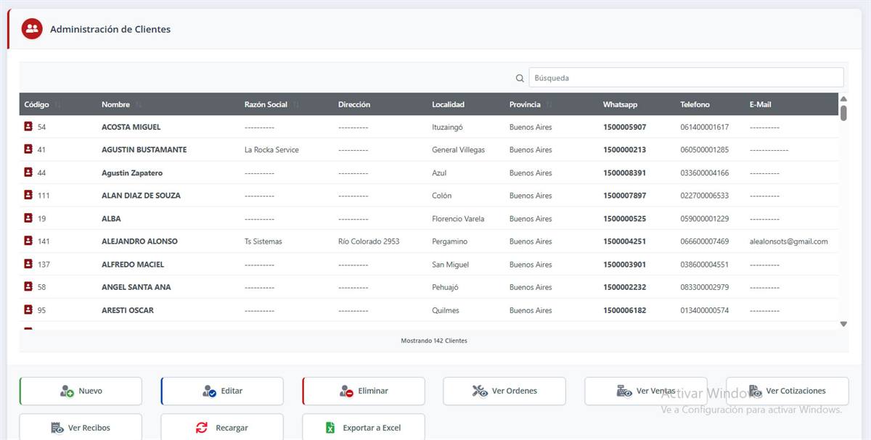Focus the Búsqueda search field
871x440 pixels.
point(686,78)
